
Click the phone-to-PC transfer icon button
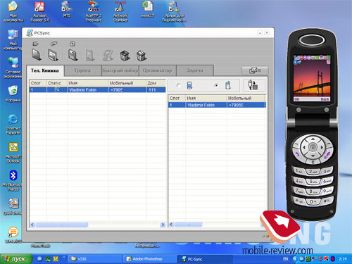(254, 85)
